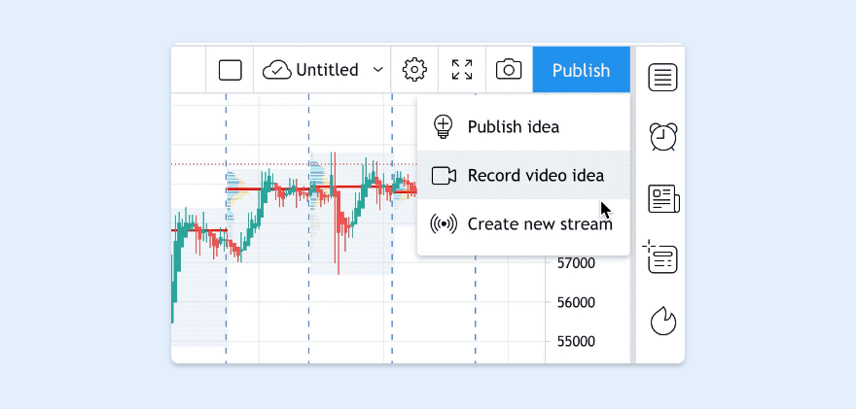Show the News panel icon
This screenshot has height=409, width=856.
coord(662,199)
